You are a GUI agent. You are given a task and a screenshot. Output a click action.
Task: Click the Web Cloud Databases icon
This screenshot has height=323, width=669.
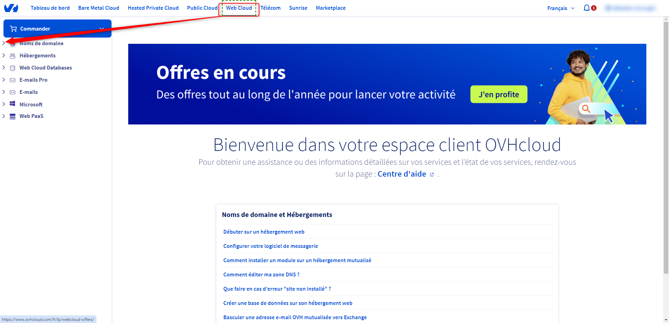click(13, 68)
